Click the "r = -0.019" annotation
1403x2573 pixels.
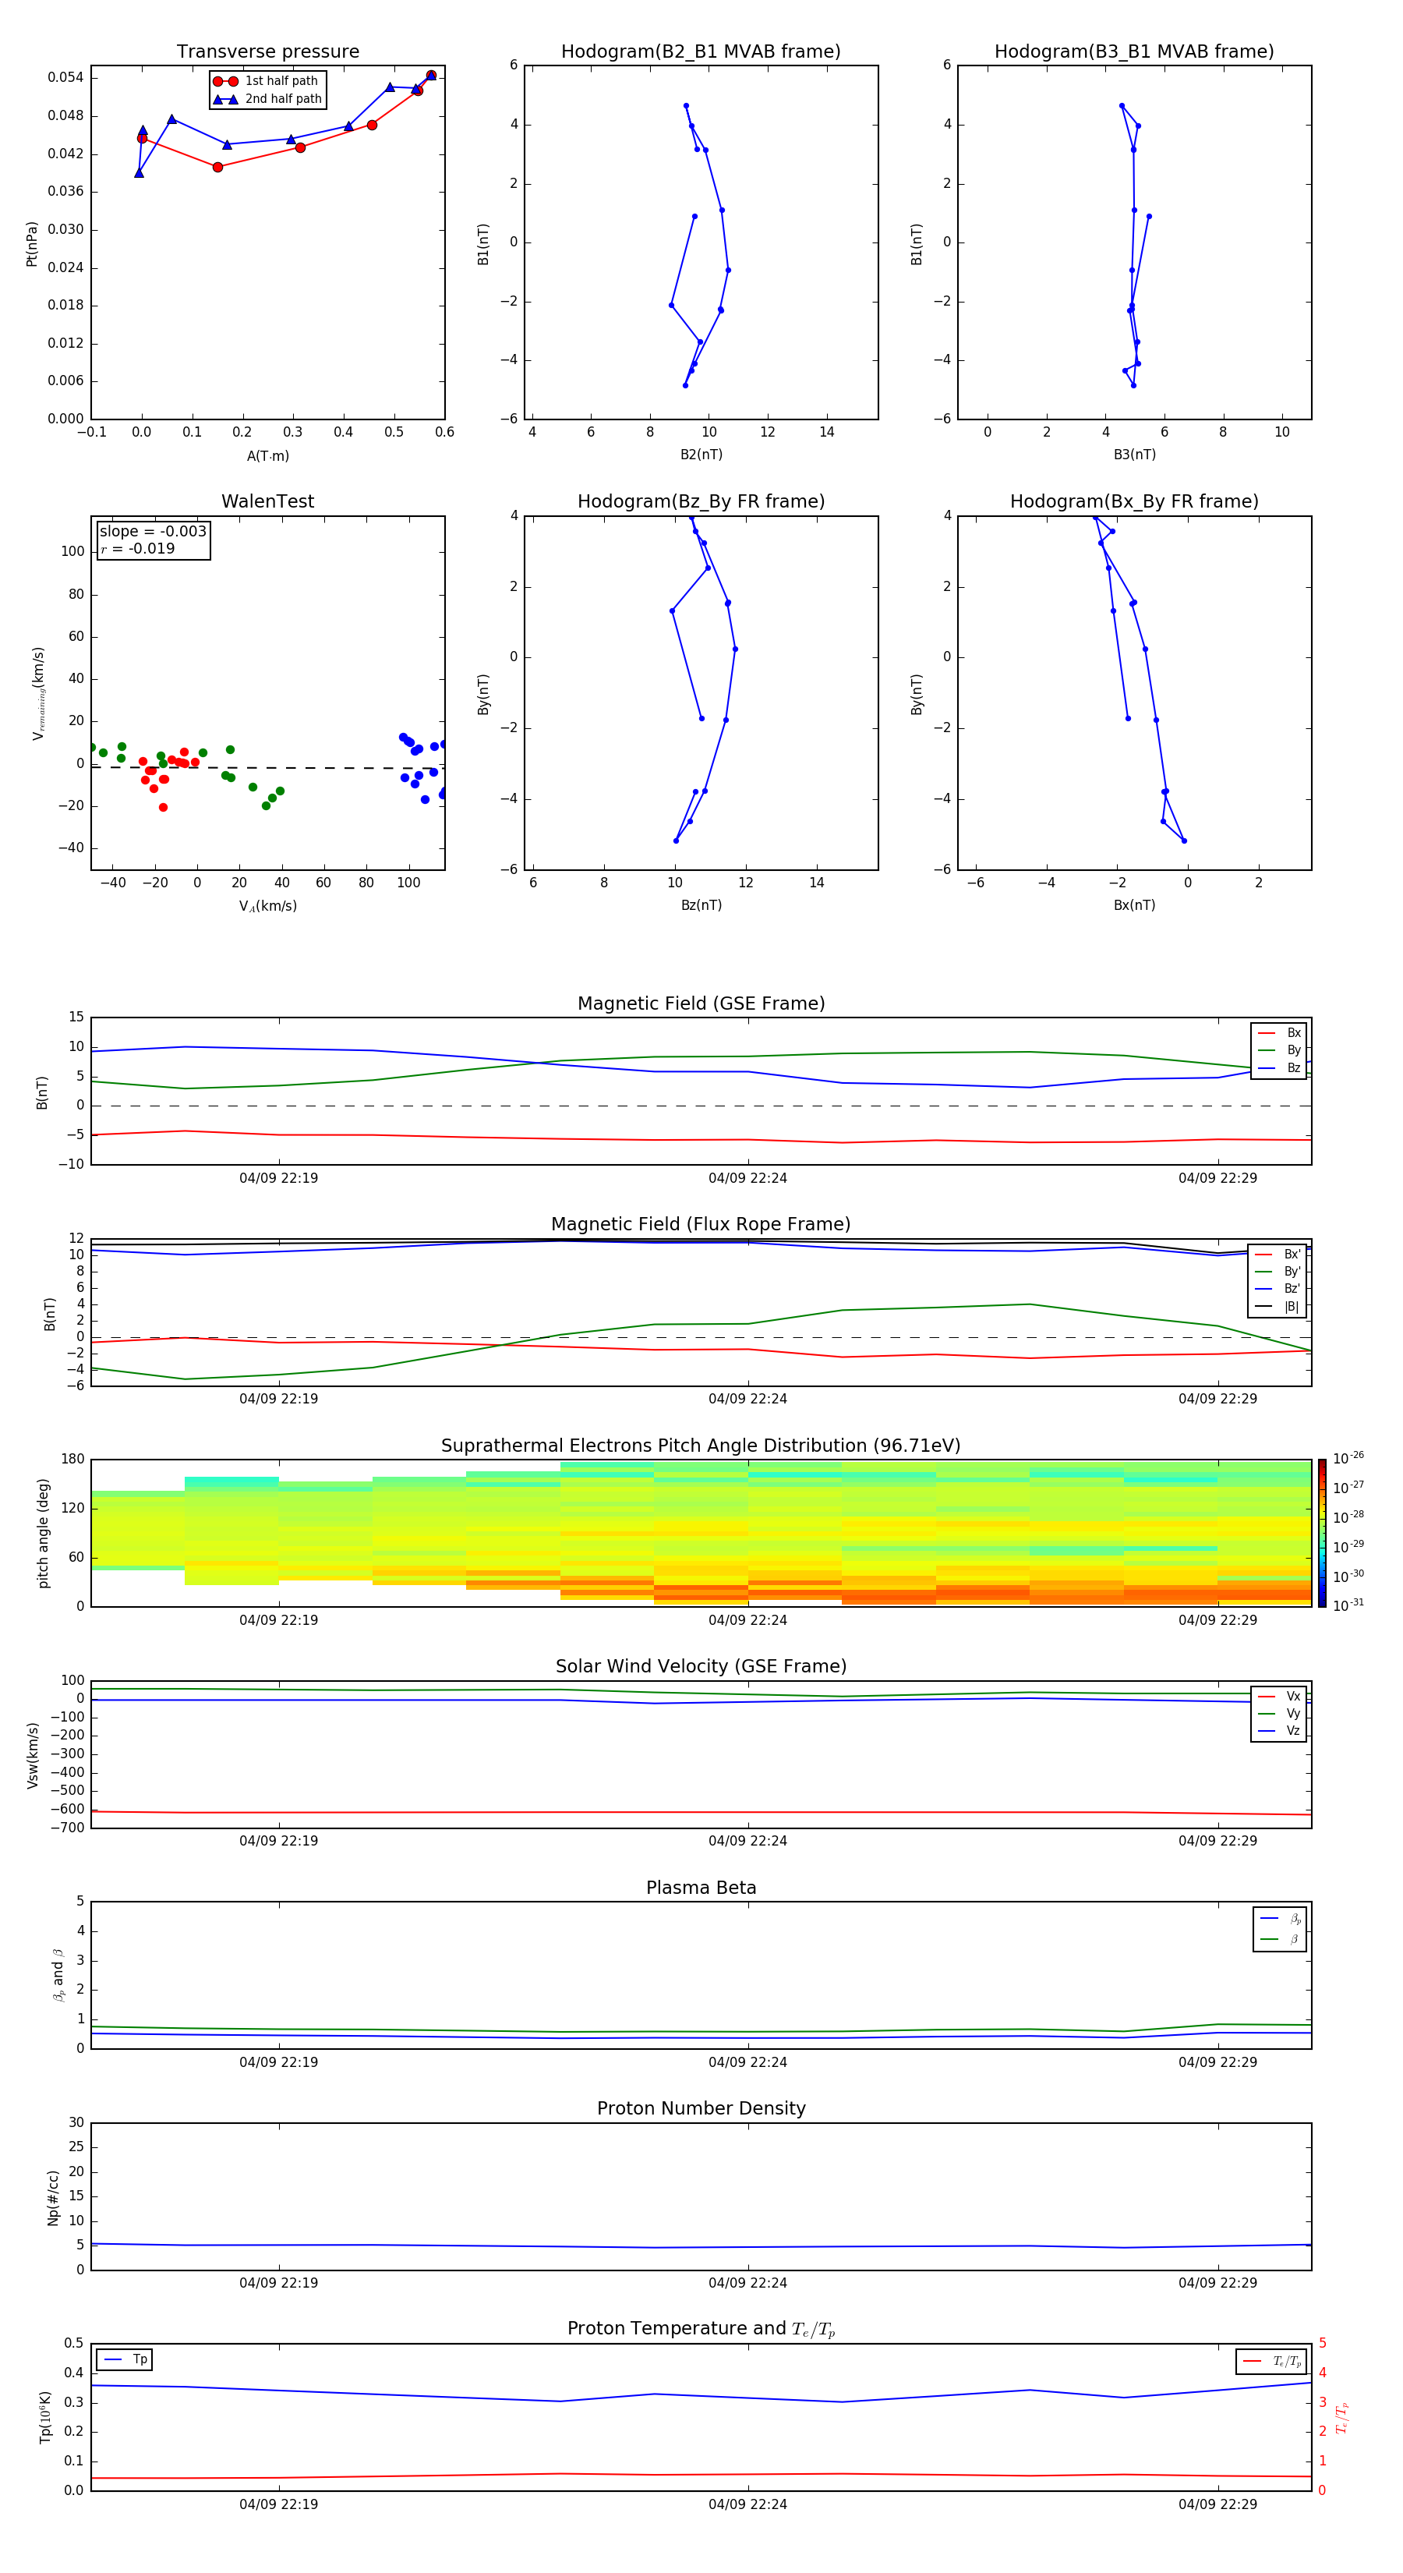tap(138, 548)
